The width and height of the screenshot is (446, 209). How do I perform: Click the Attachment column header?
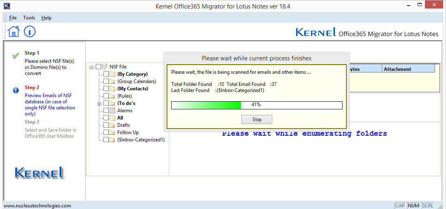tap(408, 69)
